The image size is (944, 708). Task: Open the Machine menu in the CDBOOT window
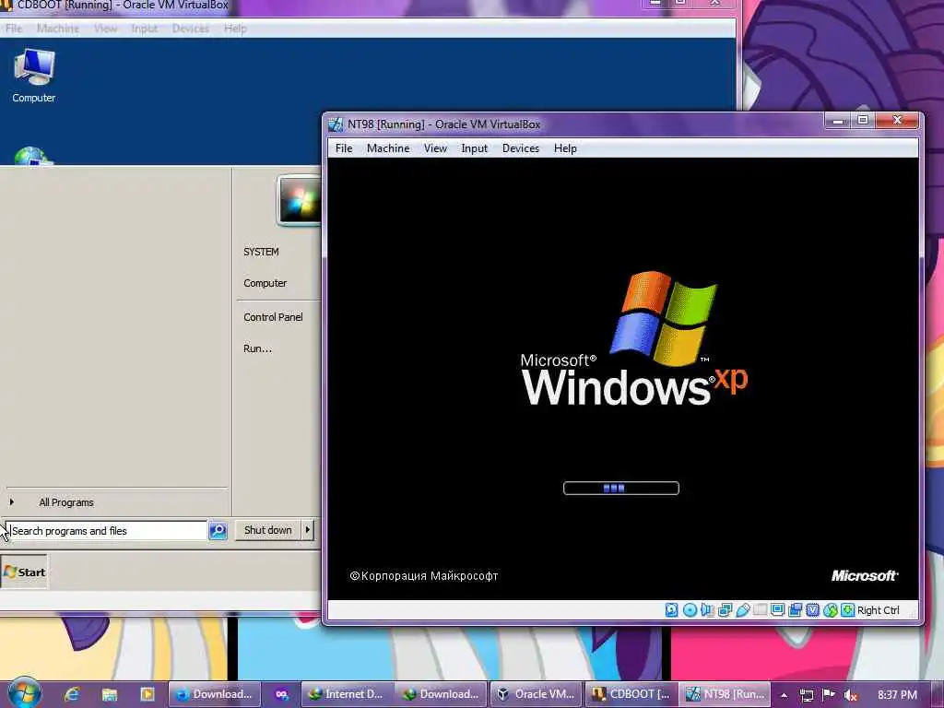coord(58,29)
